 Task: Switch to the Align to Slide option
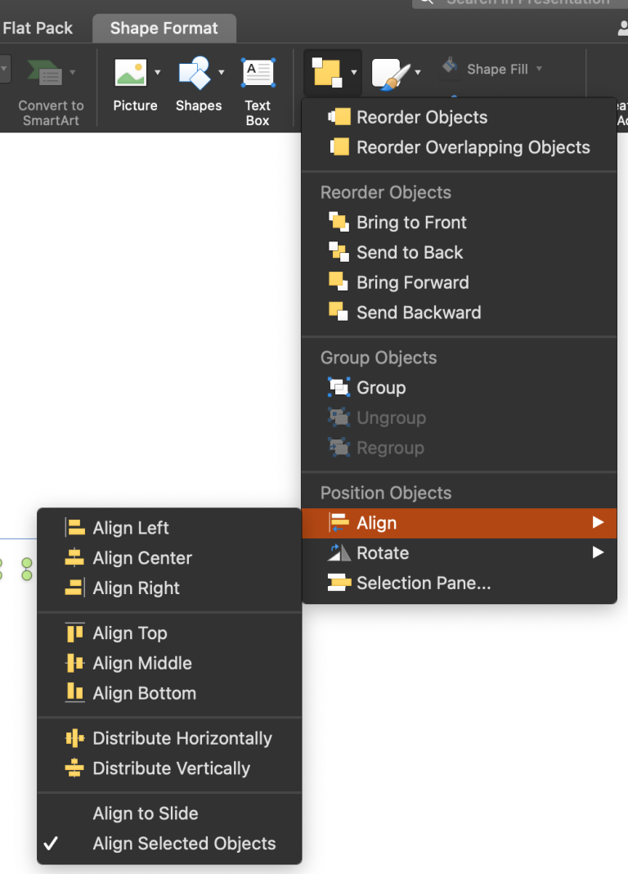pos(146,813)
